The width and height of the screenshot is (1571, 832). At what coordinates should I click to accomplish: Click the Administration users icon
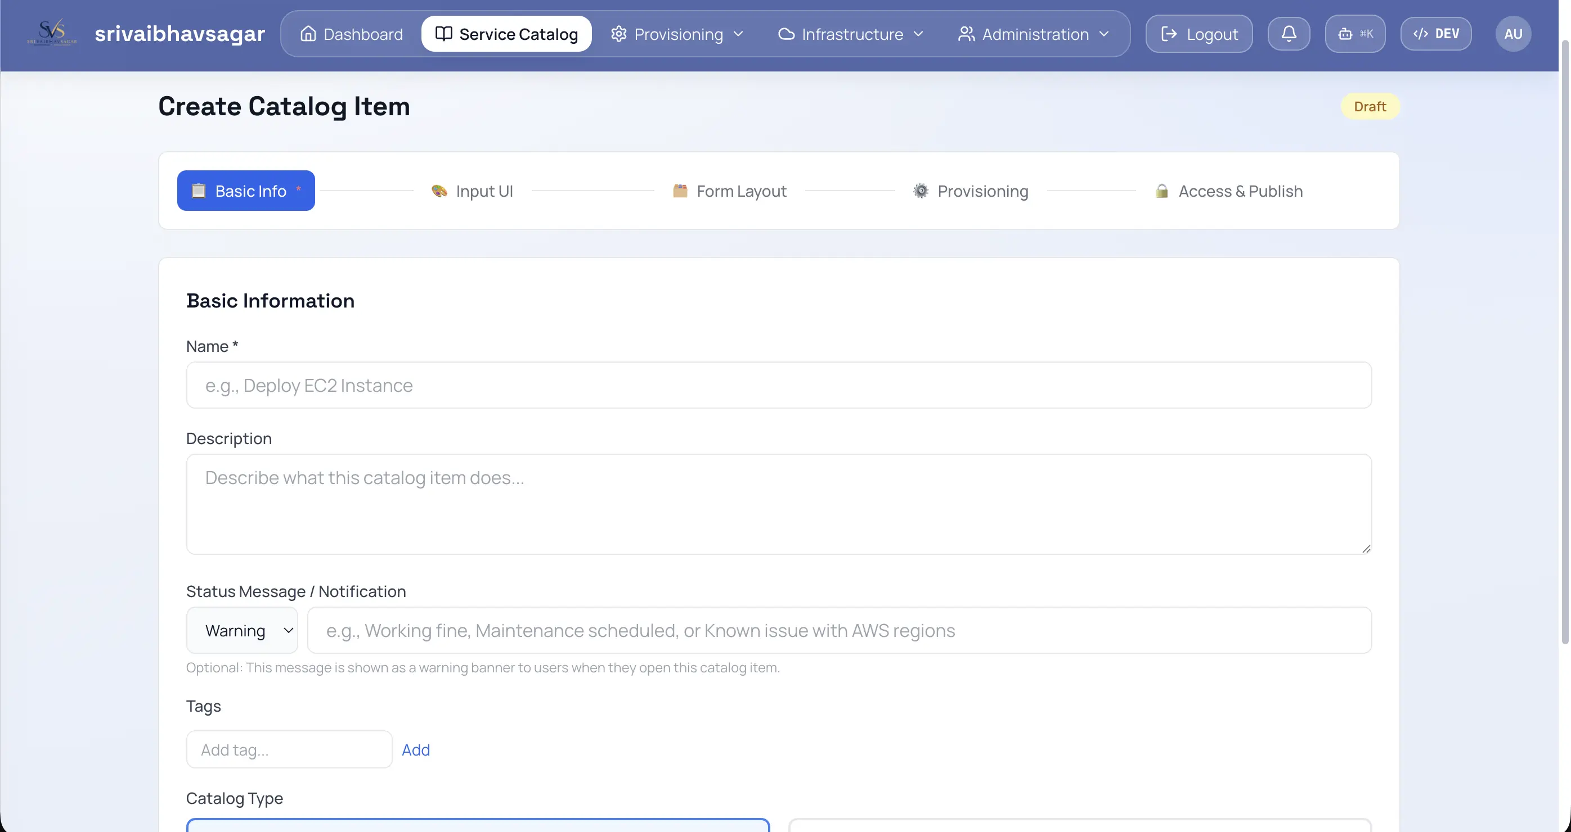[x=966, y=34]
